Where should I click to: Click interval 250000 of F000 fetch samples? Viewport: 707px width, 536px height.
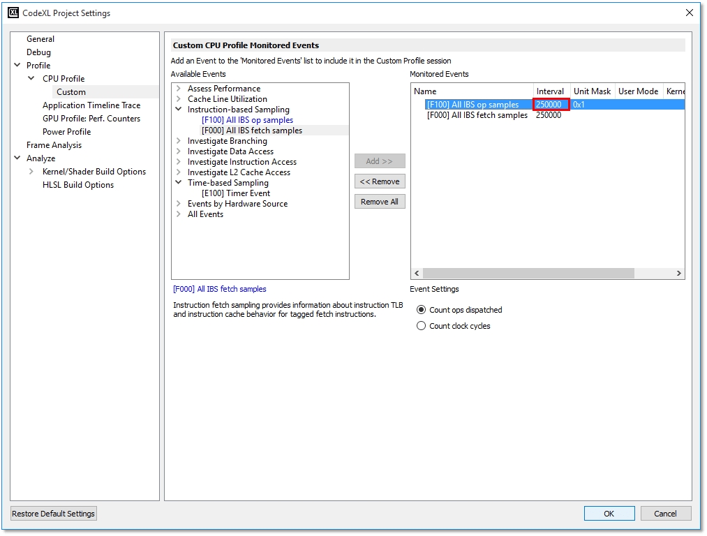click(549, 115)
